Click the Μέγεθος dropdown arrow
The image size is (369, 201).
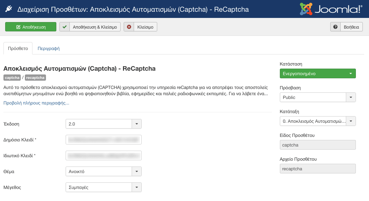[137, 187]
